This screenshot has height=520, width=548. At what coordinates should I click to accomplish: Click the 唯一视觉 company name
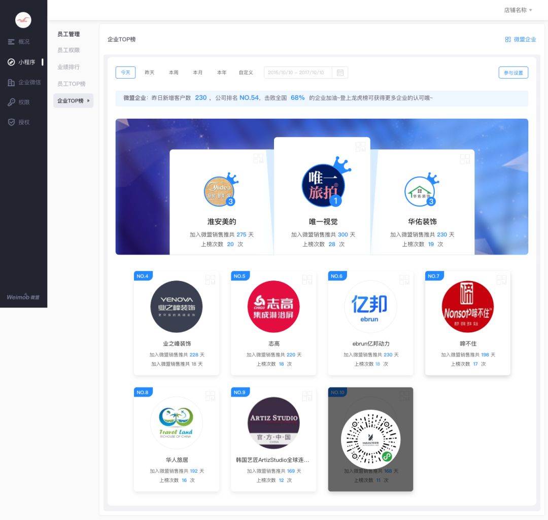click(323, 222)
